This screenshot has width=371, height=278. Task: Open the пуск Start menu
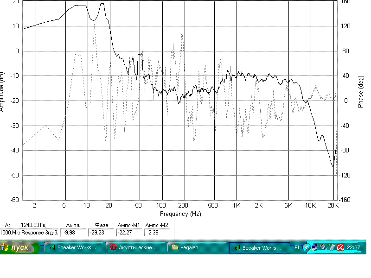coord(19,247)
